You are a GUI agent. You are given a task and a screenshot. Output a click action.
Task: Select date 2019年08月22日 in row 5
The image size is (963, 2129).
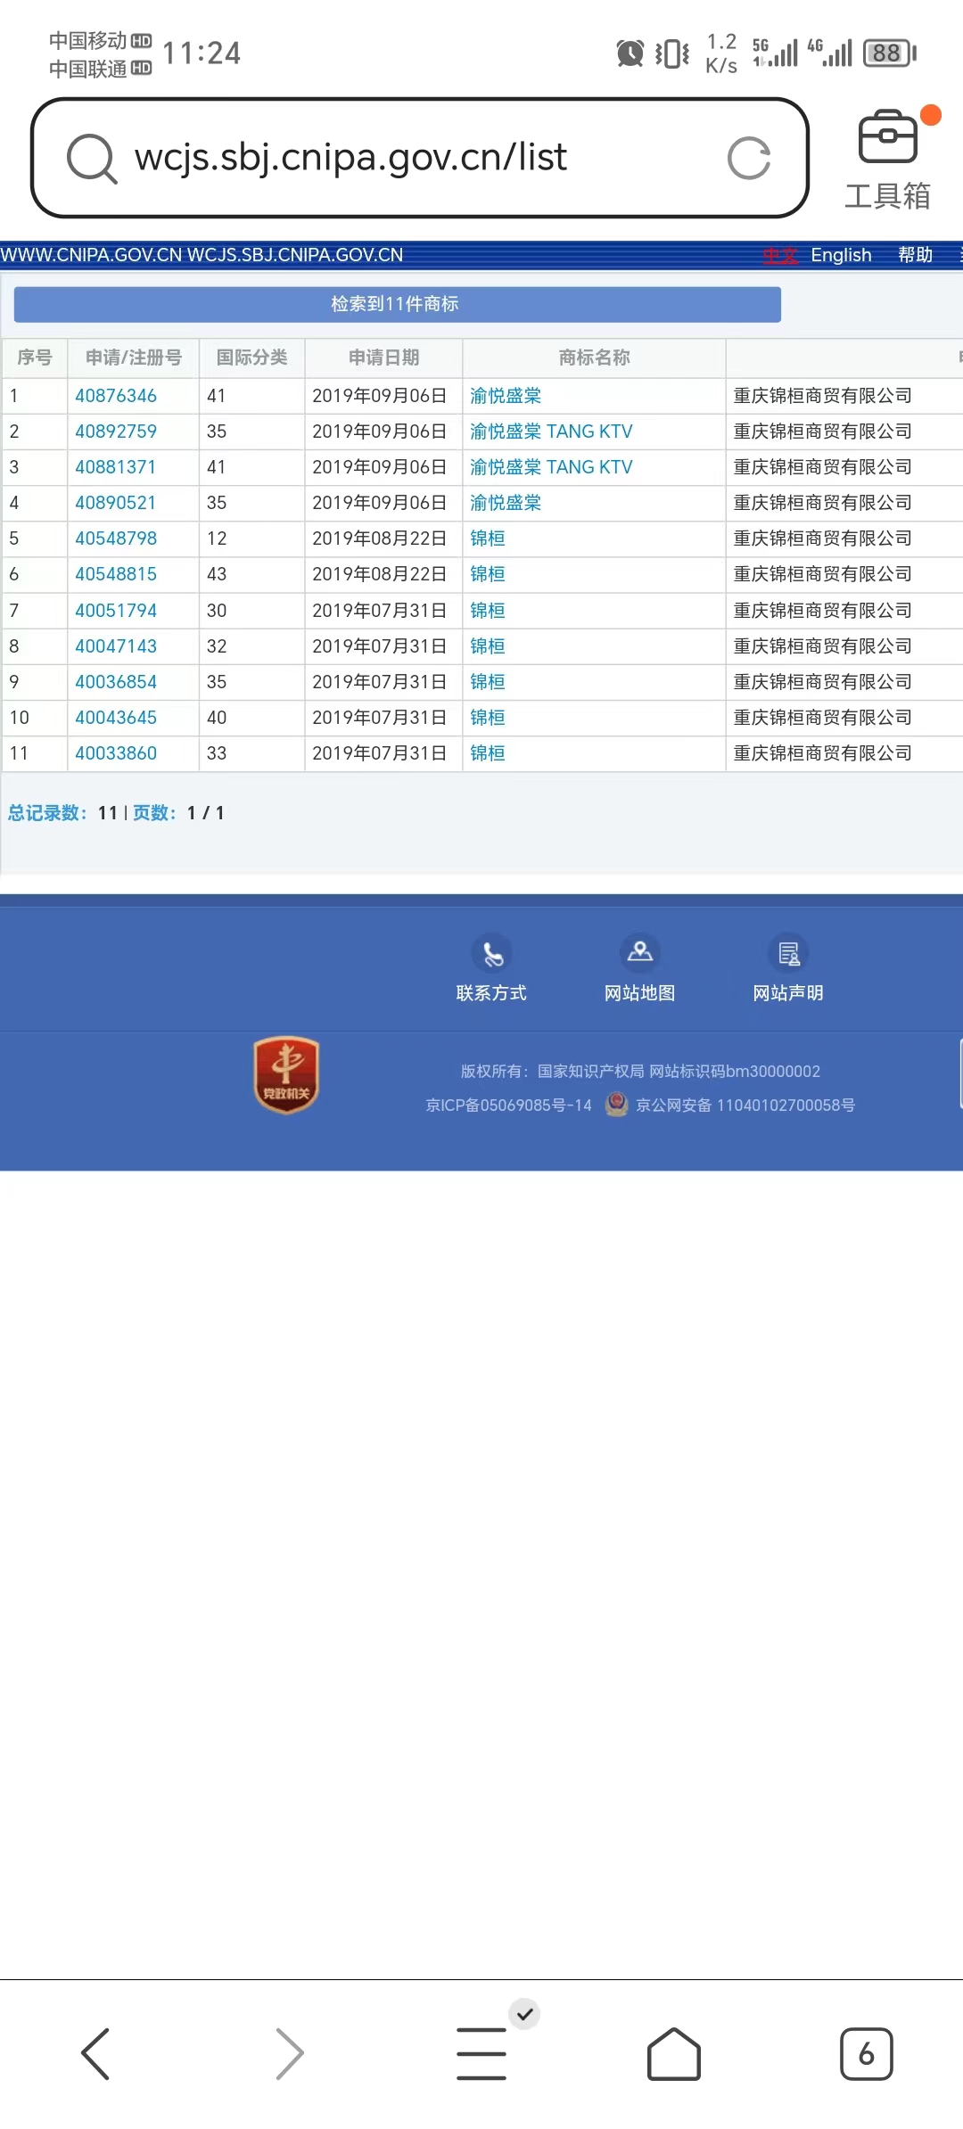(x=380, y=538)
